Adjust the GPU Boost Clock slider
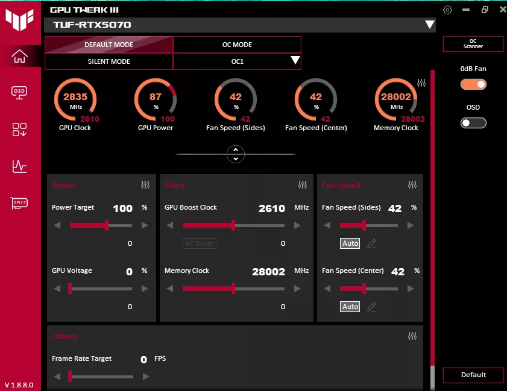Screen dimensions: 507x391 tap(233, 225)
